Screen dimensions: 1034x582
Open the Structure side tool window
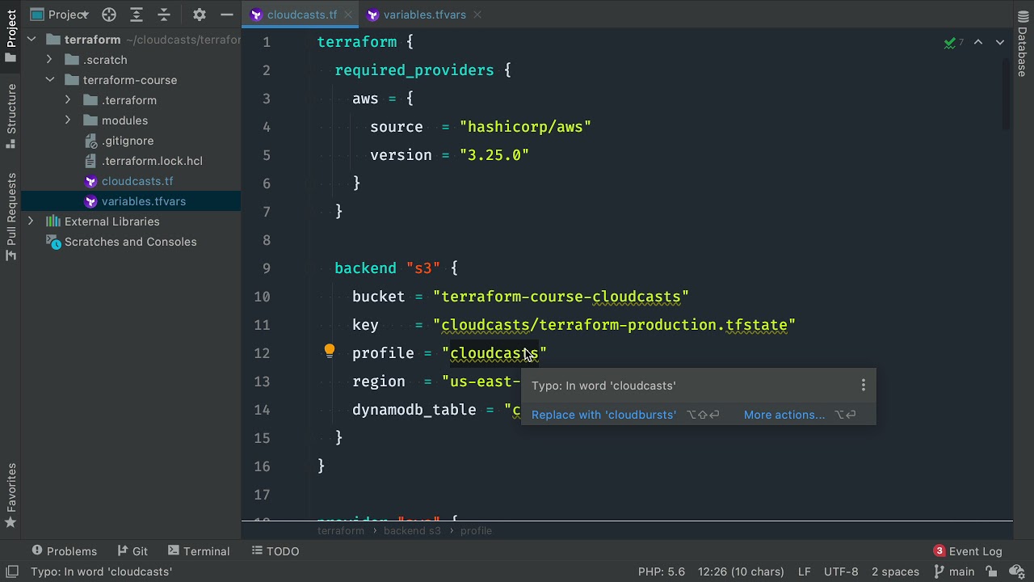11,116
